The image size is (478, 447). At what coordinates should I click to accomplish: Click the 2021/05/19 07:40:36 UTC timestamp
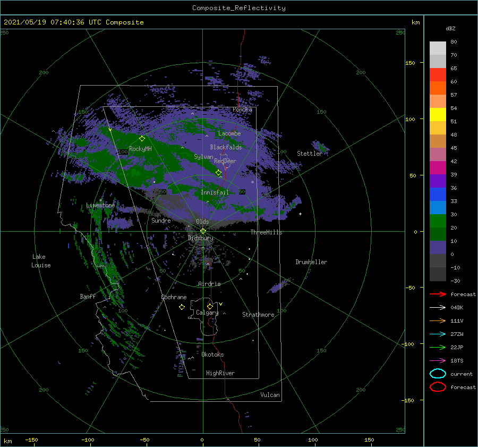(x=46, y=22)
